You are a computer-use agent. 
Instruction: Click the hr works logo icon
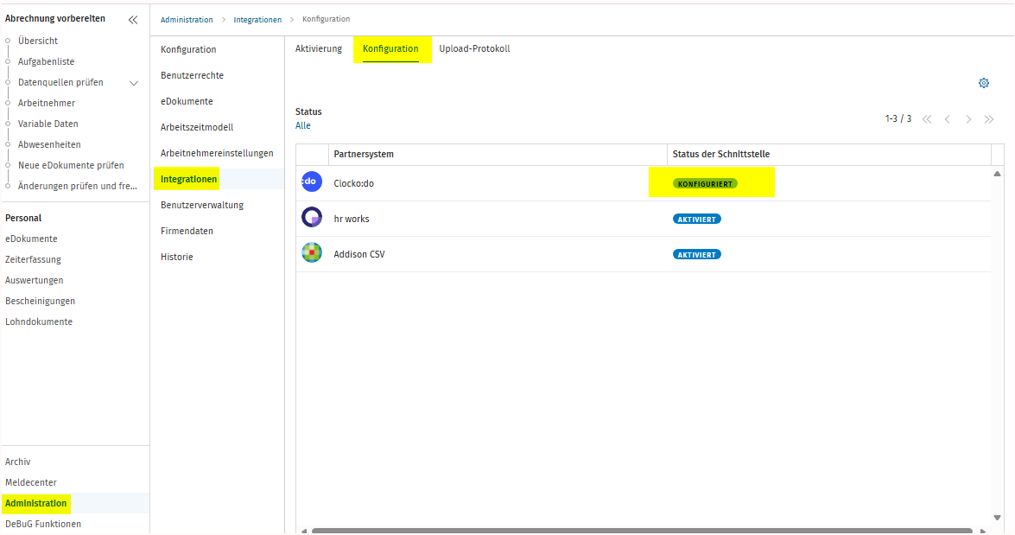tap(312, 217)
